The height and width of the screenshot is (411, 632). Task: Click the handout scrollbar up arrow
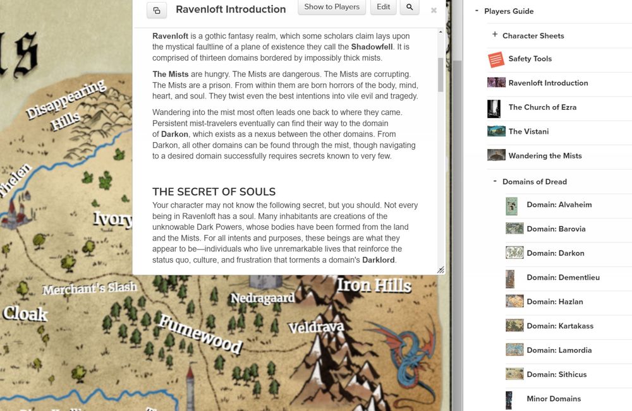click(x=441, y=32)
